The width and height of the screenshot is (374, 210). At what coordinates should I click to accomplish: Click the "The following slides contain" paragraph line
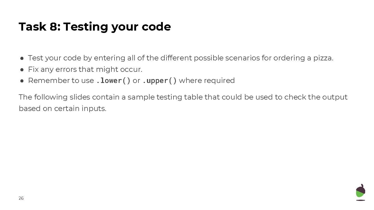tap(183, 97)
